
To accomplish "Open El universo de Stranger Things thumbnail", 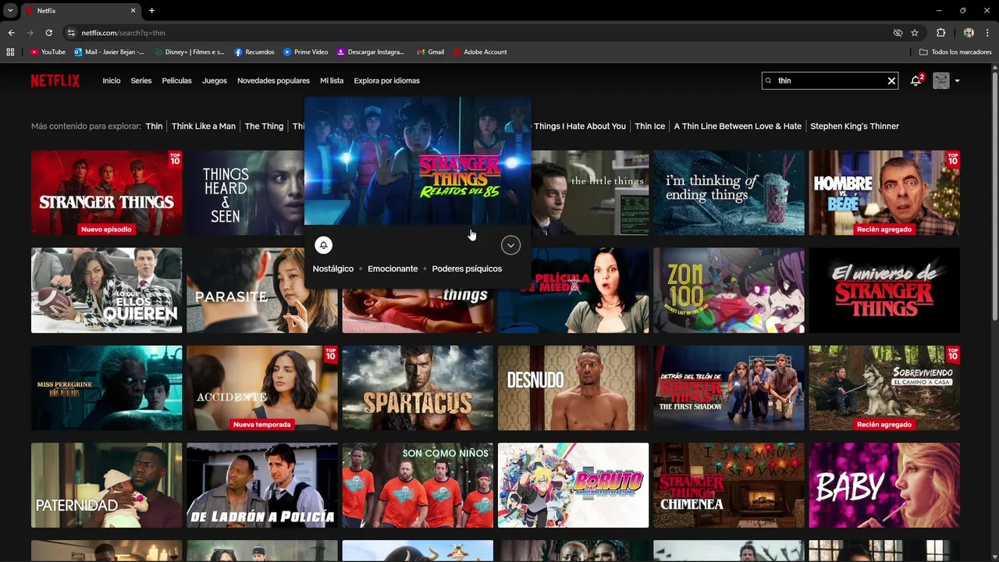I will click(x=884, y=290).
